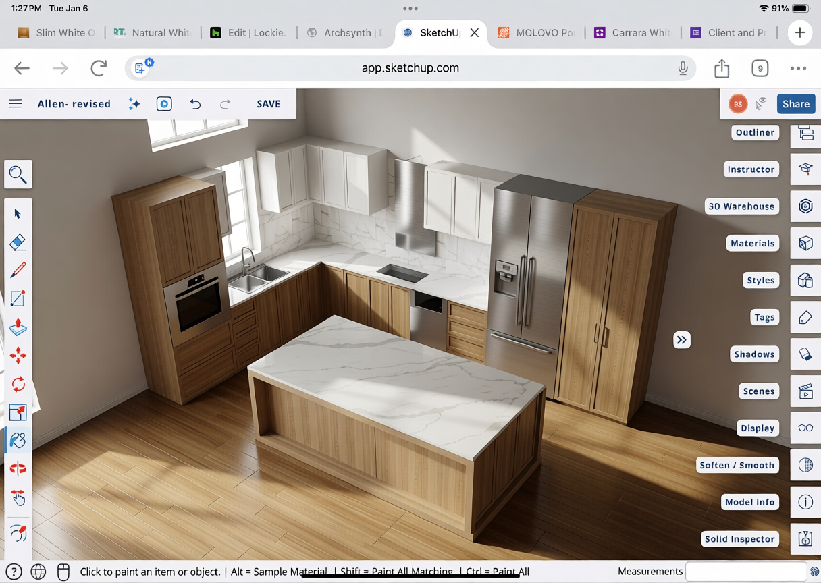Select the Push/Pull tool

pos(18,327)
